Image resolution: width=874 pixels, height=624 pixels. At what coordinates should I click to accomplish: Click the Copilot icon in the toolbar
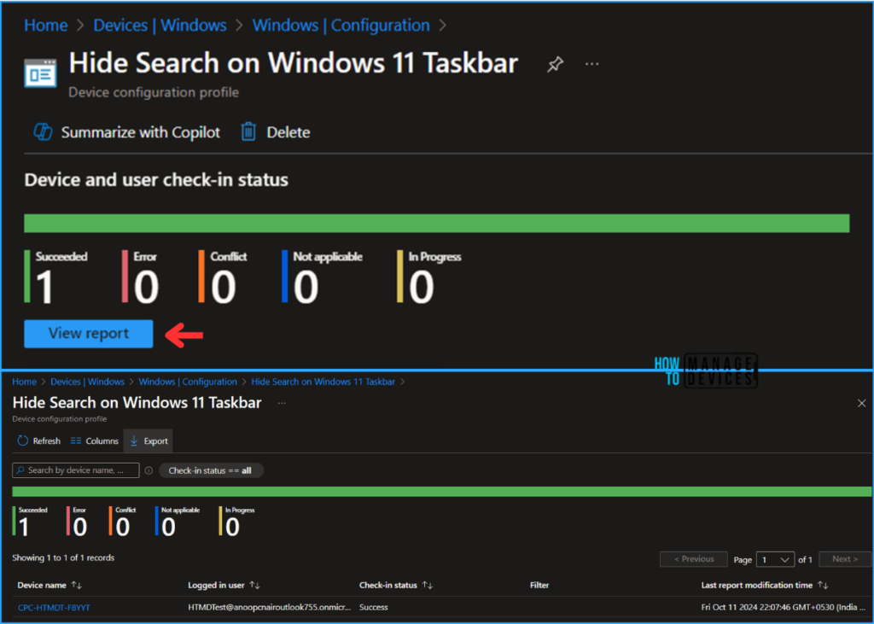(x=43, y=132)
